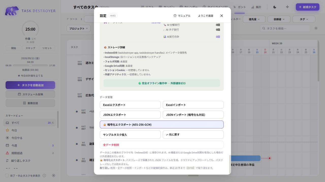Click 暗号化エクスポート (AES-256-GCM) button

(162, 125)
